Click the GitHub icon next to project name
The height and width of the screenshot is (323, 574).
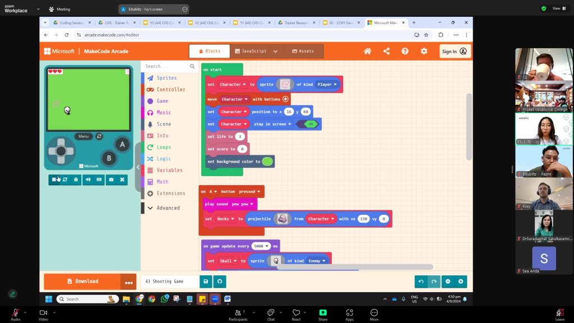click(x=220, y=282)
